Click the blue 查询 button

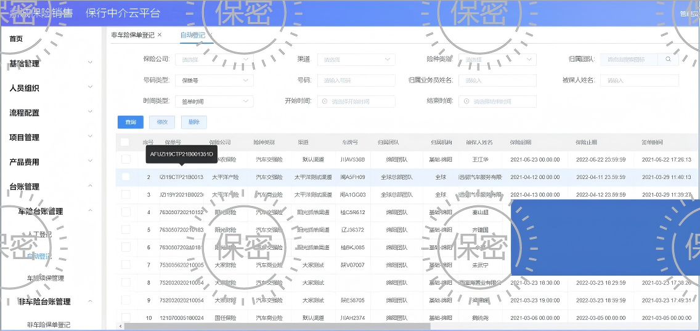[131, 122]
